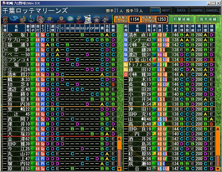Viewport: 222px width, 172px height.
Task: Sort pitchers by 回復 column header
Action: pyautogui.click(x=205, y=28)
